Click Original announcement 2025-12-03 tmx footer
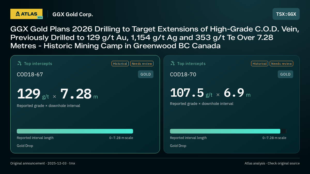Viewport: 310px width, 174px height. point(43,163)
